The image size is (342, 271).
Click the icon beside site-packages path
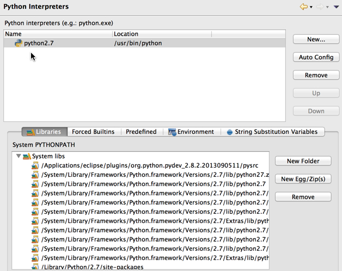point(35,267)
